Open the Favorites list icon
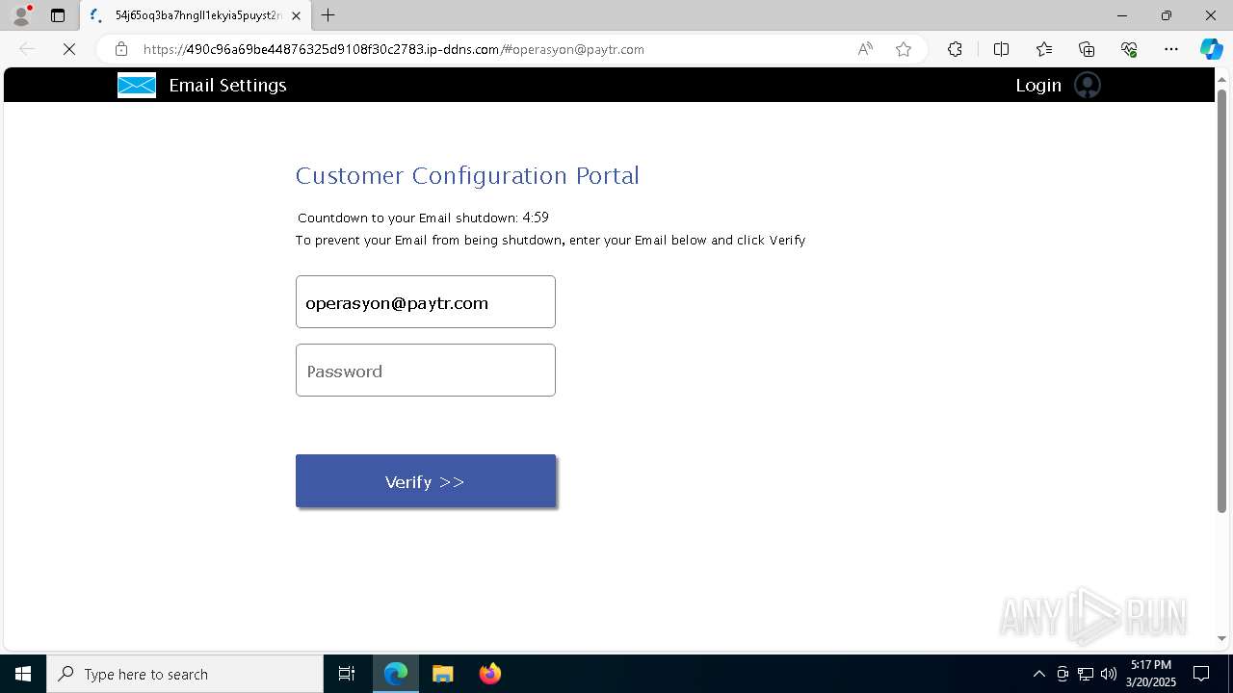 [1044, 49]
